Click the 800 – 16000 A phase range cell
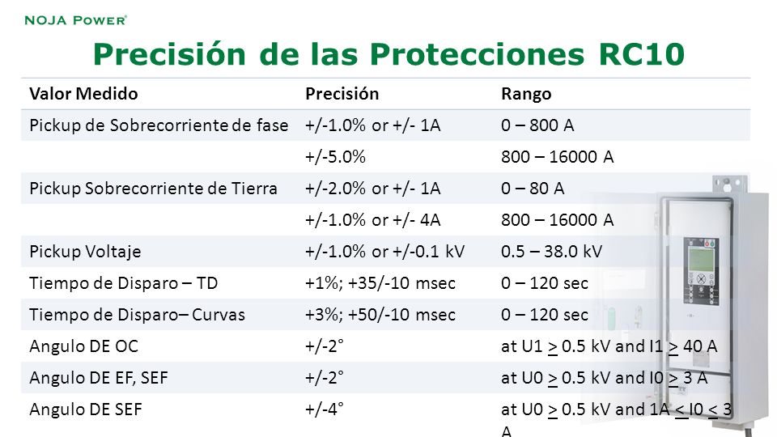Image resolution: width=777 pixels, height=437 pixels. point(558,157)
